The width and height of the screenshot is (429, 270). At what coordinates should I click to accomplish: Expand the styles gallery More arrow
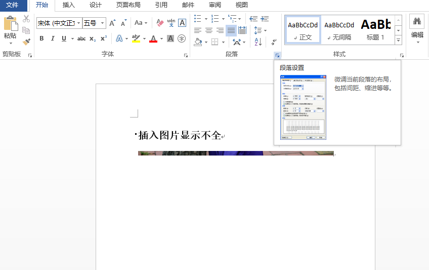[x=398, y=40]
